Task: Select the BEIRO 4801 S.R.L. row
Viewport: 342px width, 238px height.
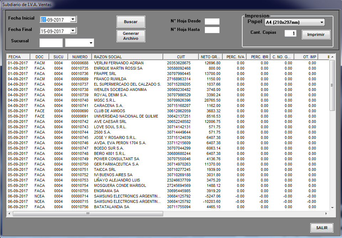Action: [x=168, y=153]
